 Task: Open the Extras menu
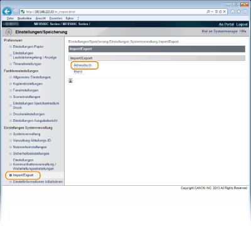(x=70, y=18)
